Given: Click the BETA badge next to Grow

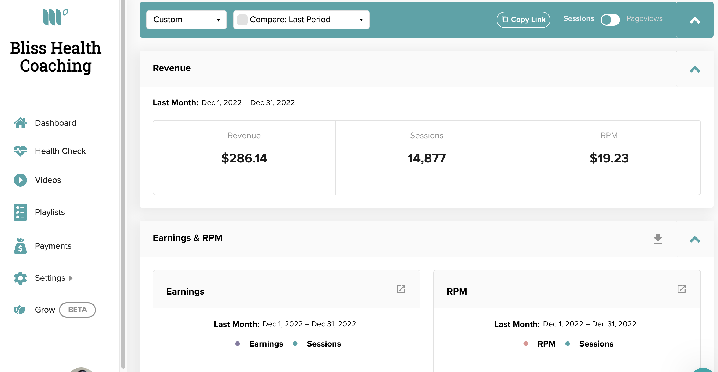Looking at the screenshot, I should 77,310.
